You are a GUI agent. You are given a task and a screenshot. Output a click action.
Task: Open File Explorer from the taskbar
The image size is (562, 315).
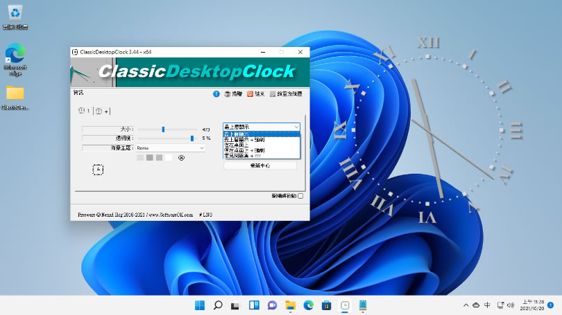point(290,305)
